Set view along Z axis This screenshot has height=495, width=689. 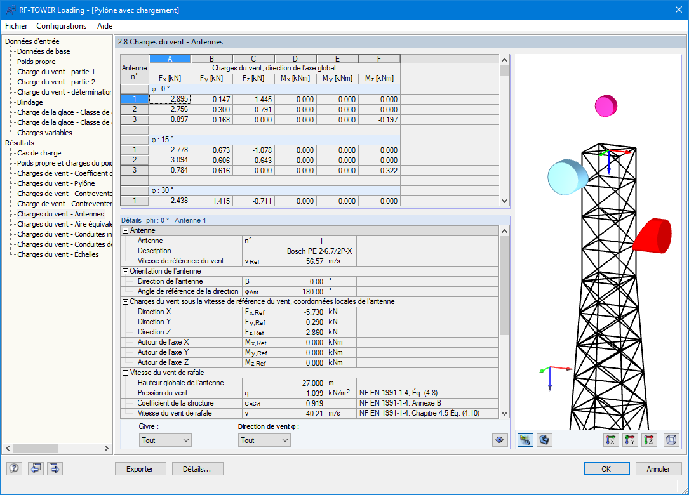[650, 440]
